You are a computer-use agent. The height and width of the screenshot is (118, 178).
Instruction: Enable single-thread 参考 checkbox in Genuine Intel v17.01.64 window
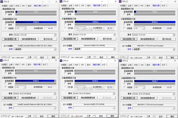pos(65,14)
